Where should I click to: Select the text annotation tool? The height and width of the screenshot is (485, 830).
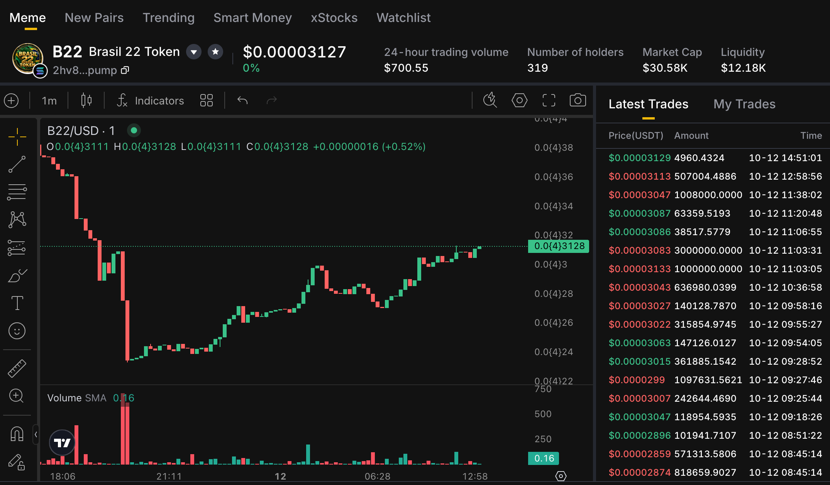[17, 303]
